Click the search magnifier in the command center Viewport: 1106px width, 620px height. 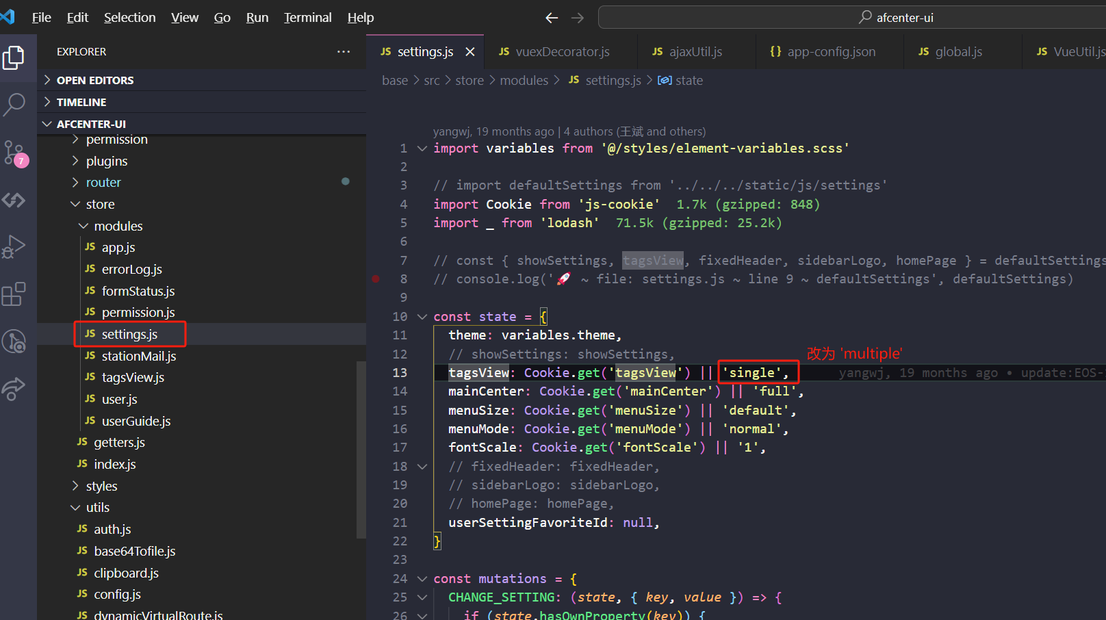(x=865, y=17)
